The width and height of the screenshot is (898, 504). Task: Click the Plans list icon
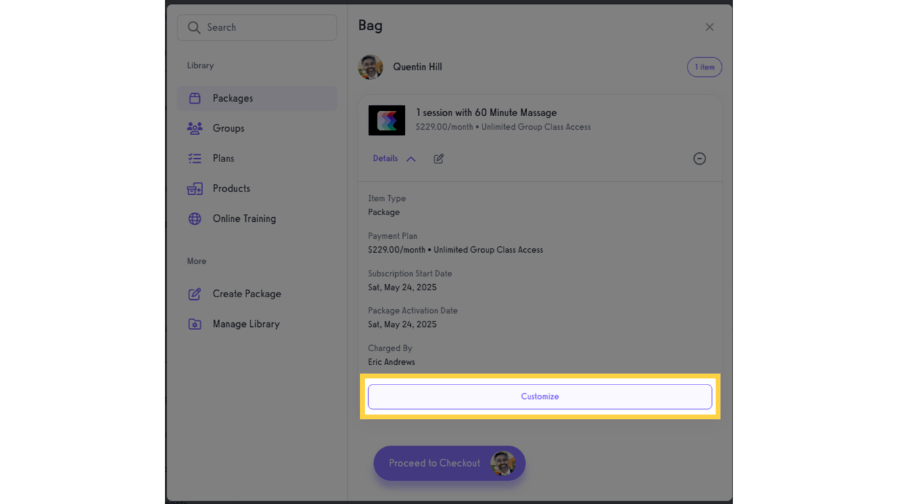195,158
